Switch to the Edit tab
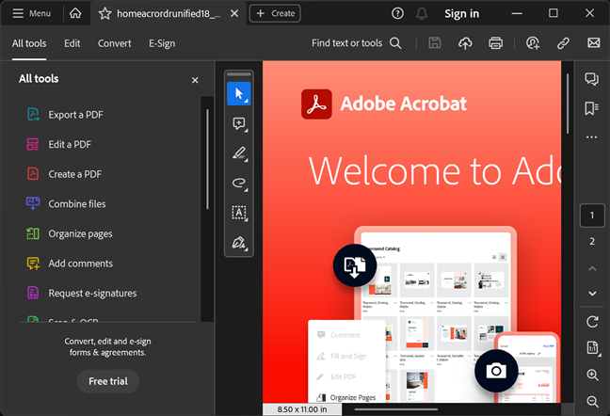The width and height of the screenshot is (610, 416). pos(72,43)
